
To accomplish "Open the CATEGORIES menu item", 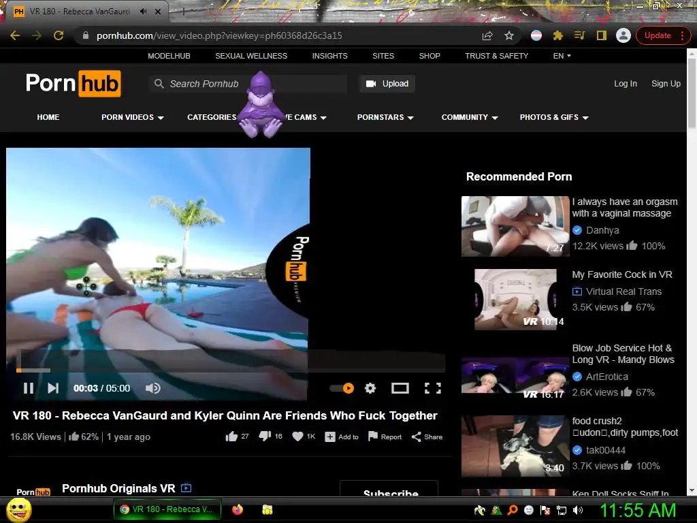I will pyautogui.click(x=212, y=117).
